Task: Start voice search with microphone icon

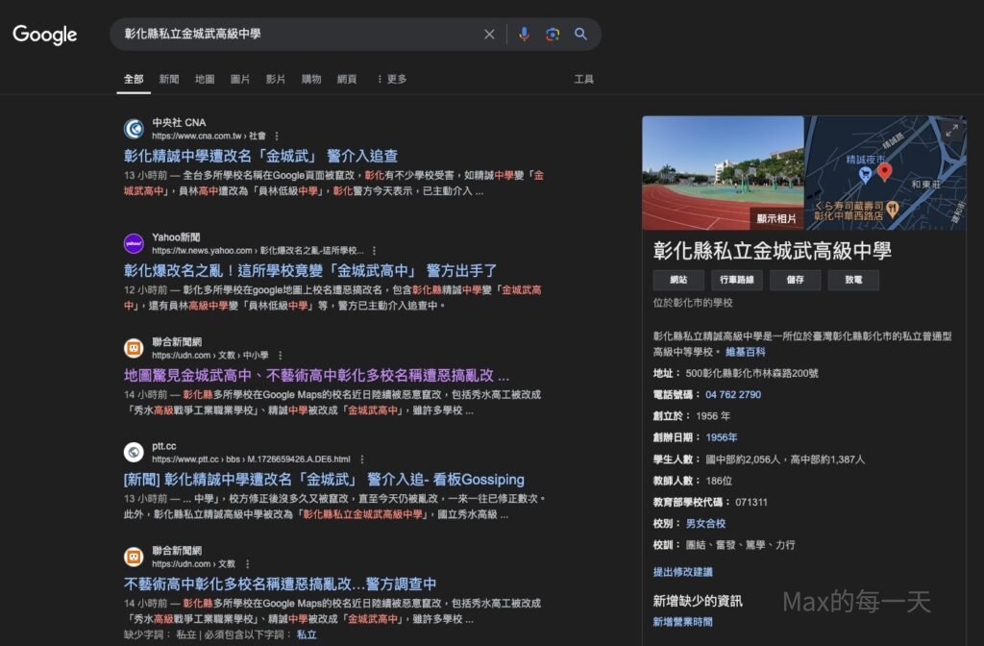Action: (524, 35)
